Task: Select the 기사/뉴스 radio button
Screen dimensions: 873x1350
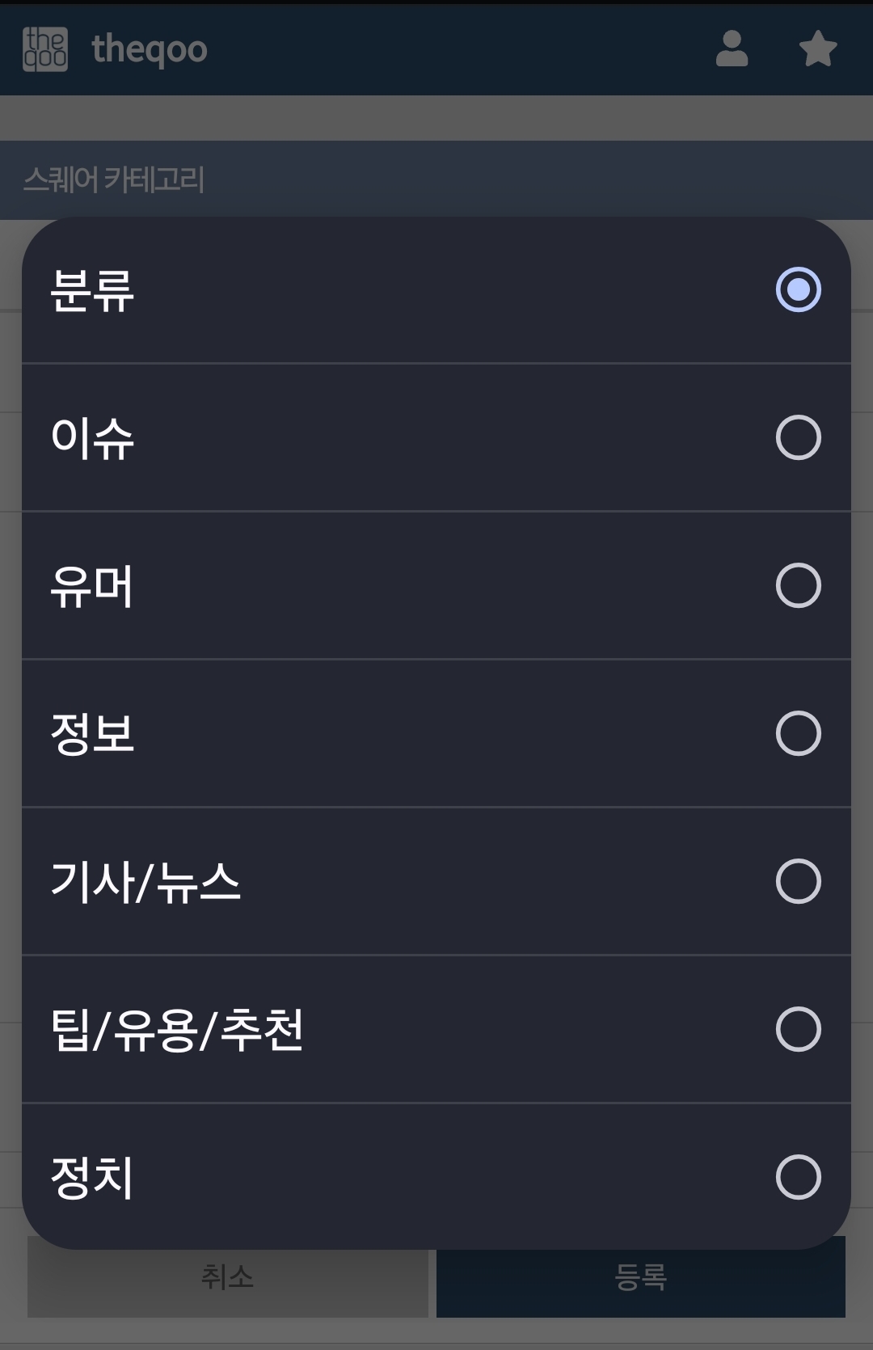Action: (x=798, y=881)
